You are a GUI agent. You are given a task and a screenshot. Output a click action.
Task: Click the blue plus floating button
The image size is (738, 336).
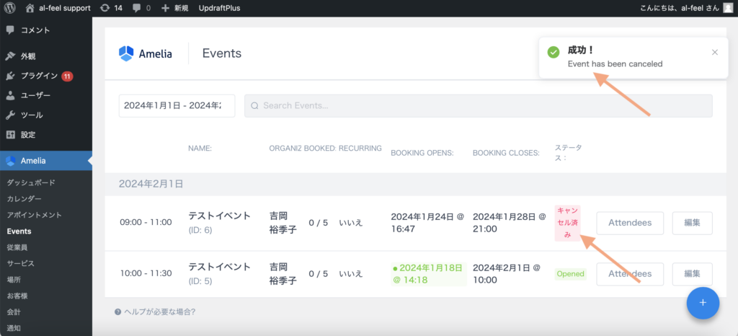[x=702, y=303]
